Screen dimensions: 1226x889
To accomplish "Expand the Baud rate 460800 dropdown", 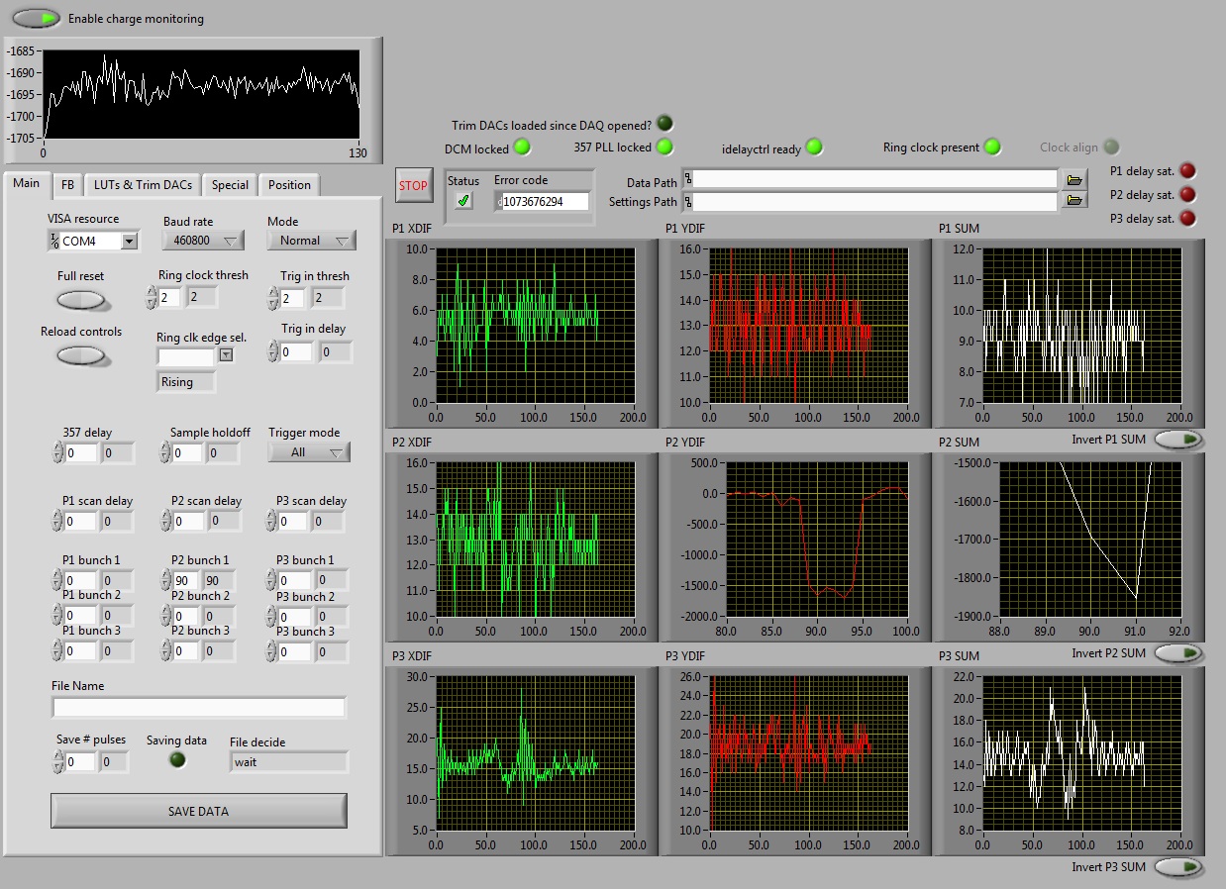I will coord(202,241).
